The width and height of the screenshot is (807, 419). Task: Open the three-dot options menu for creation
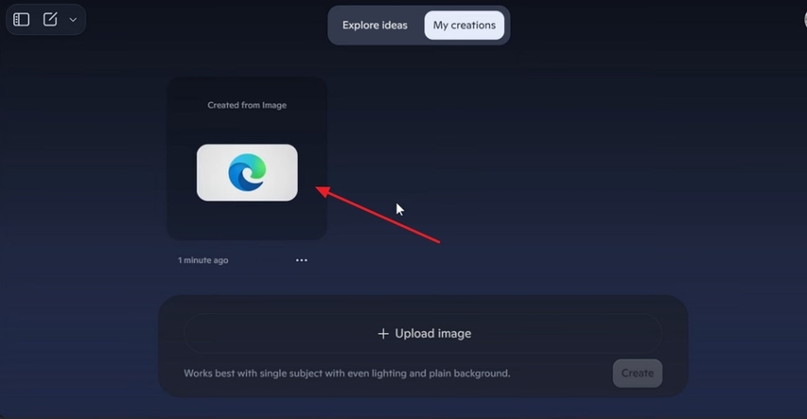302,260
